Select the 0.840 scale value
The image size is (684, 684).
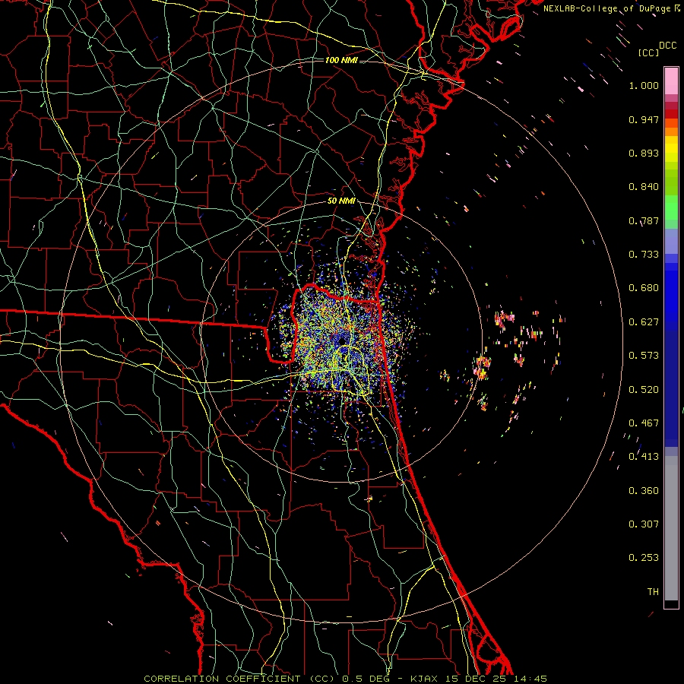[x=644, y=187]
